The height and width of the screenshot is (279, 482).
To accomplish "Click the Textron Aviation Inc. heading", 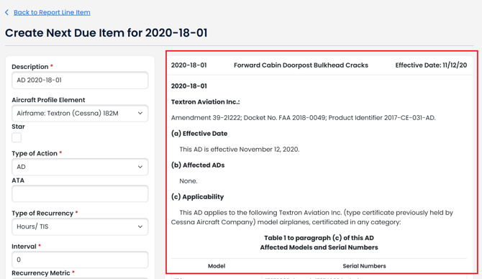I will pos(205,101).
